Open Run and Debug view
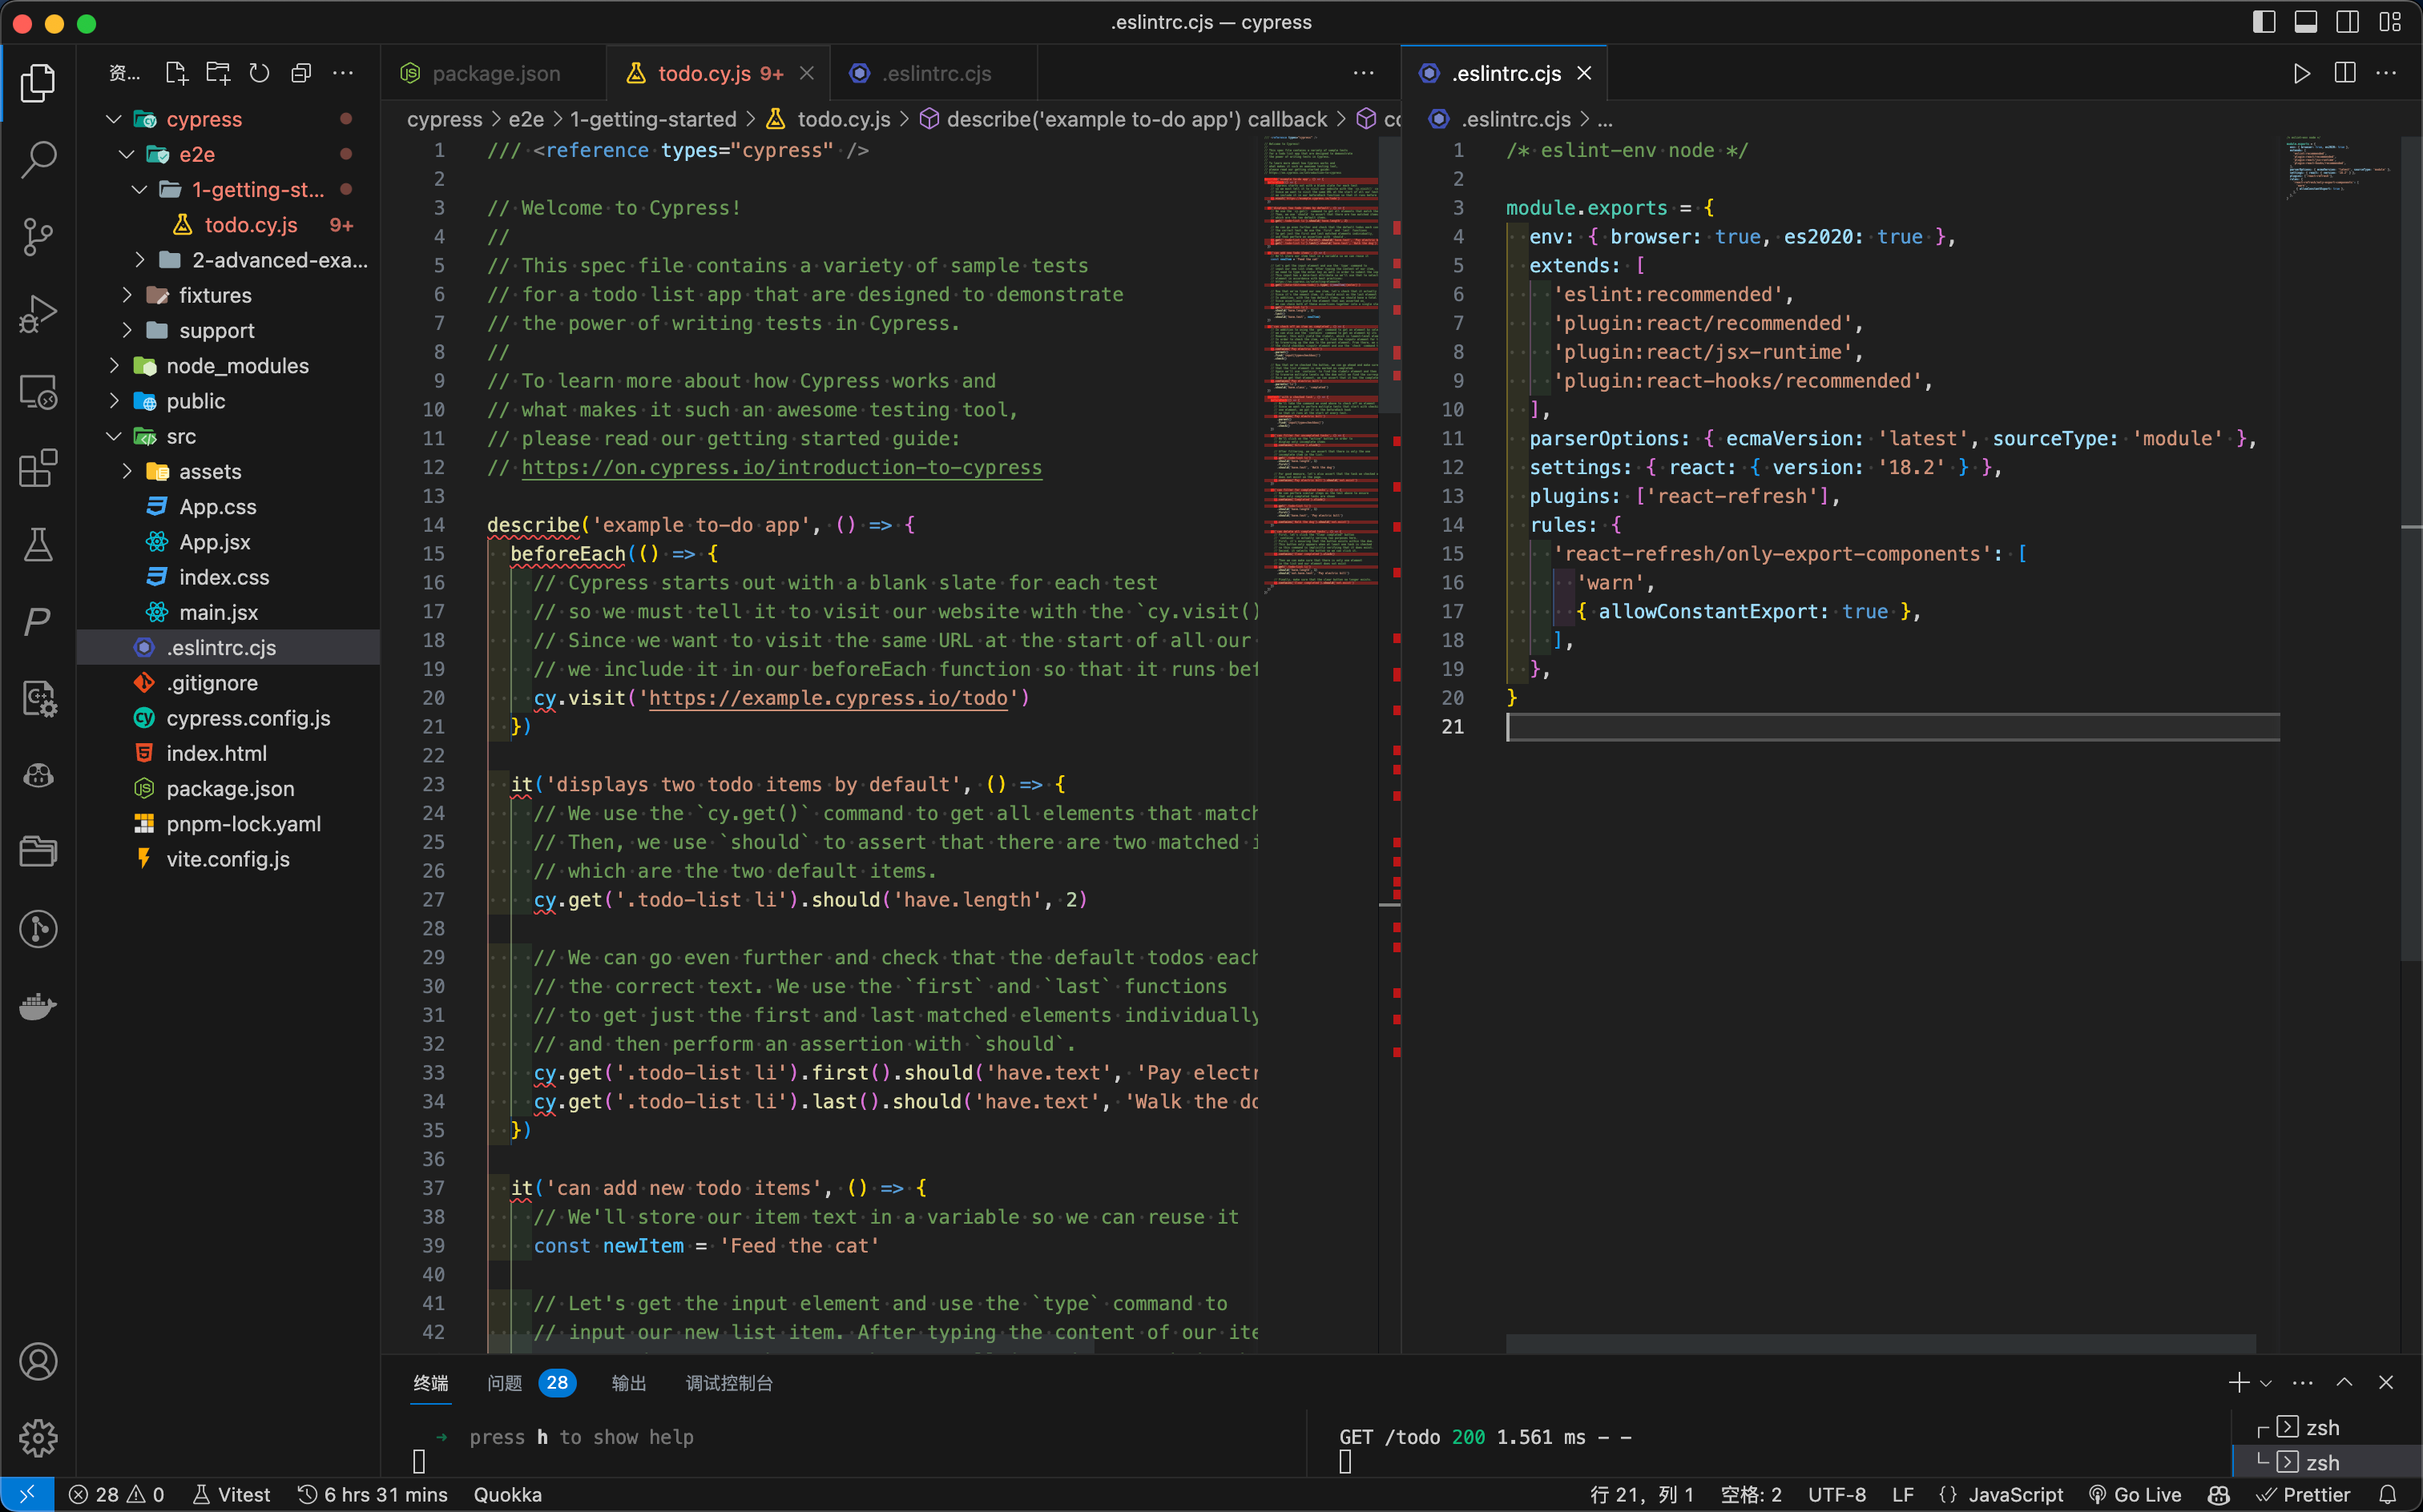Screen dimensions: 2423x1512 38,314
